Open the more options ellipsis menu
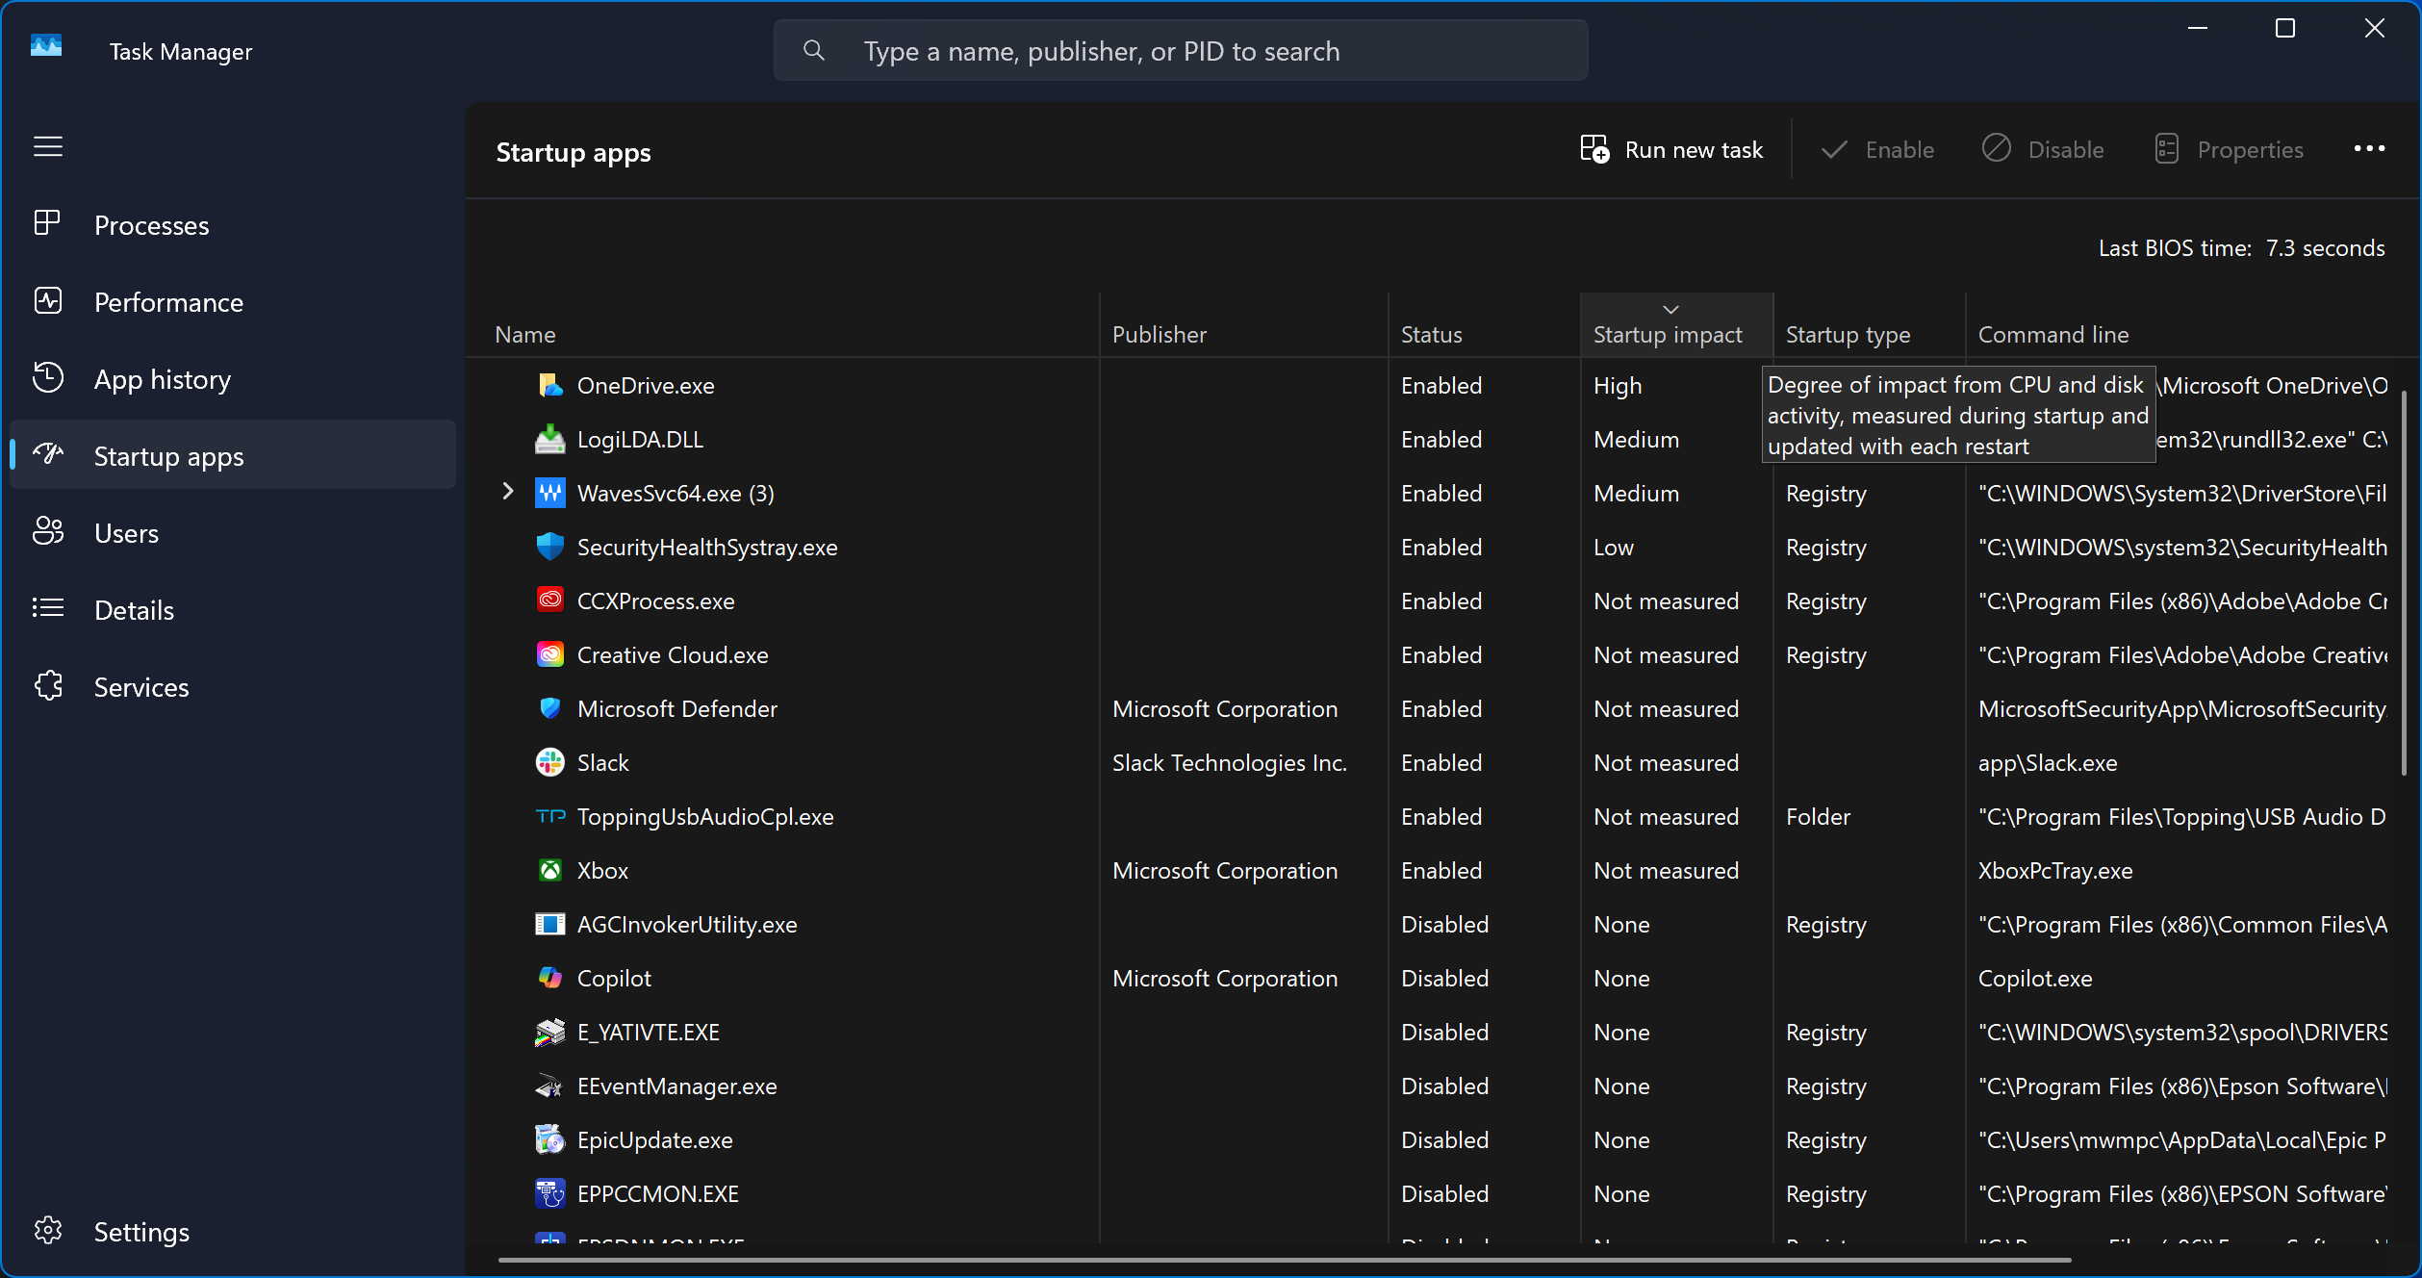2422x1278 pixels. click(x=2370, y=149)
